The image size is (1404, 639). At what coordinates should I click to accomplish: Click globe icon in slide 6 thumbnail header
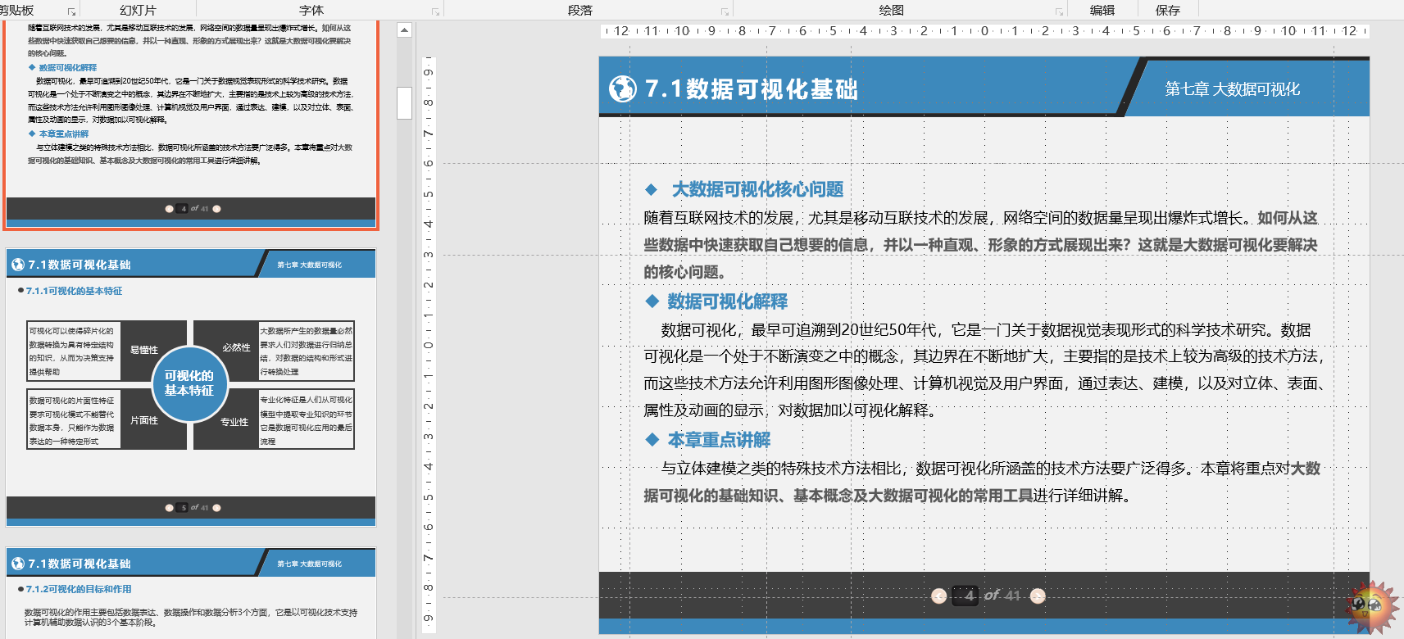[18, 564]
